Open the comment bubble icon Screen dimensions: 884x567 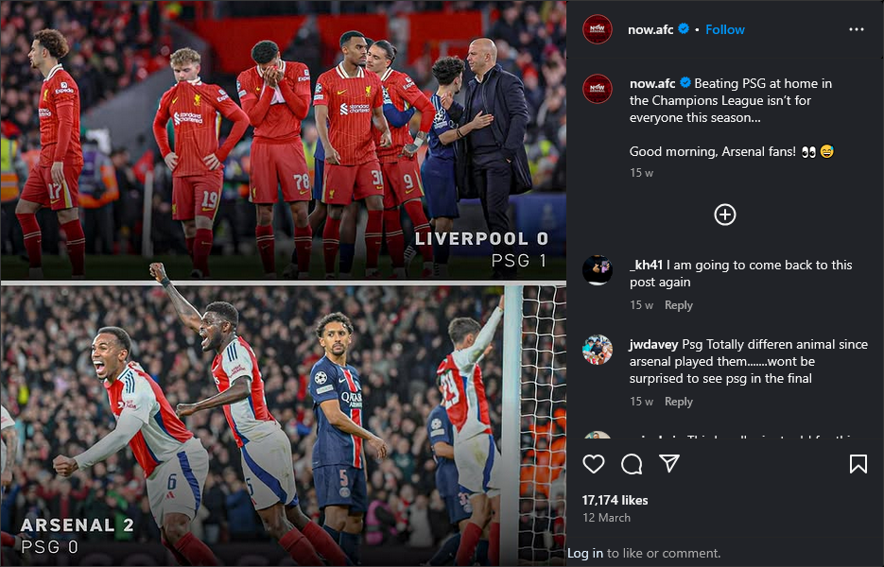point(632,464)
